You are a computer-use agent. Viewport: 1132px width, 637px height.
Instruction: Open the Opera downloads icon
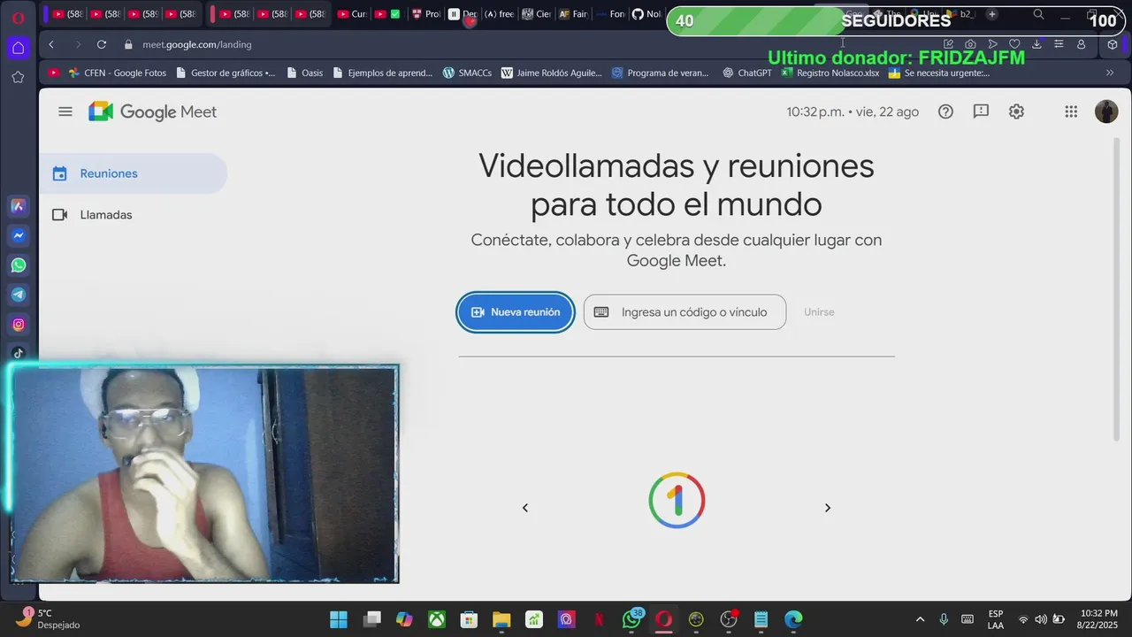pos(1036,44)
